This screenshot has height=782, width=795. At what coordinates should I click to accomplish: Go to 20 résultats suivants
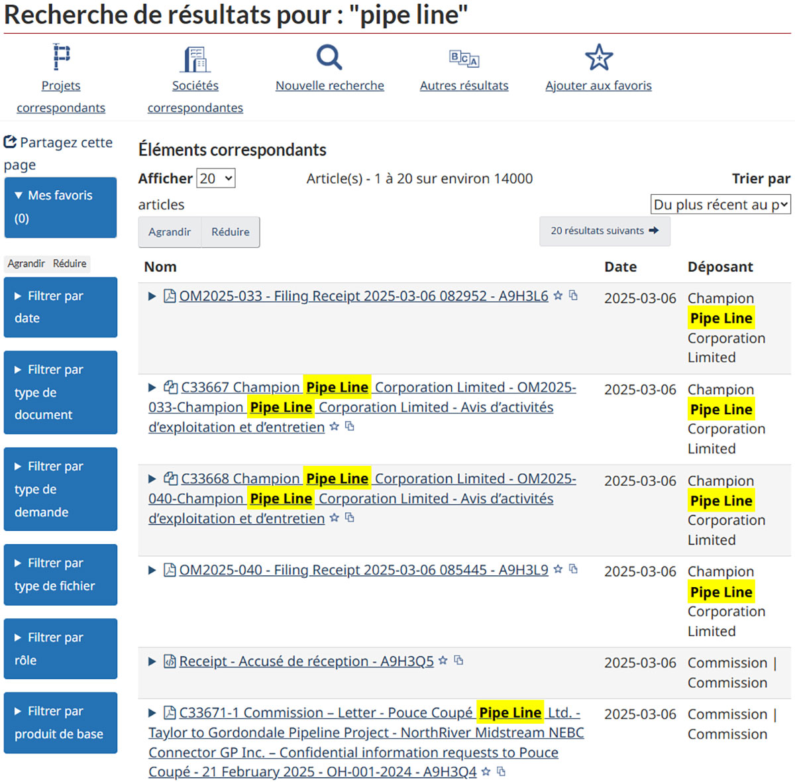pyautogui.click(x=605, y=231)
